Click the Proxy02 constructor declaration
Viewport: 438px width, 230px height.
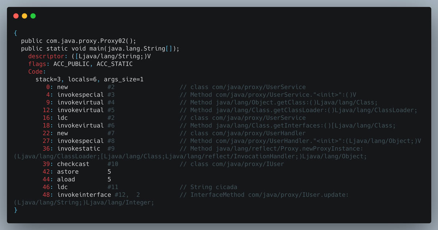(x=78, y=41)
